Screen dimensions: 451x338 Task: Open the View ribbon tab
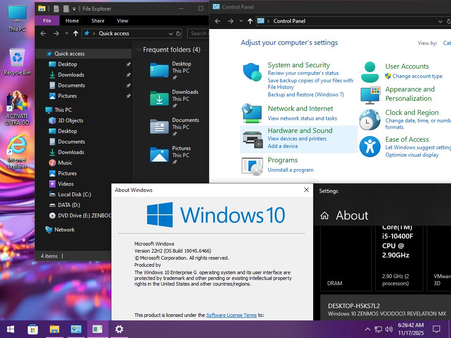[122, 21]
